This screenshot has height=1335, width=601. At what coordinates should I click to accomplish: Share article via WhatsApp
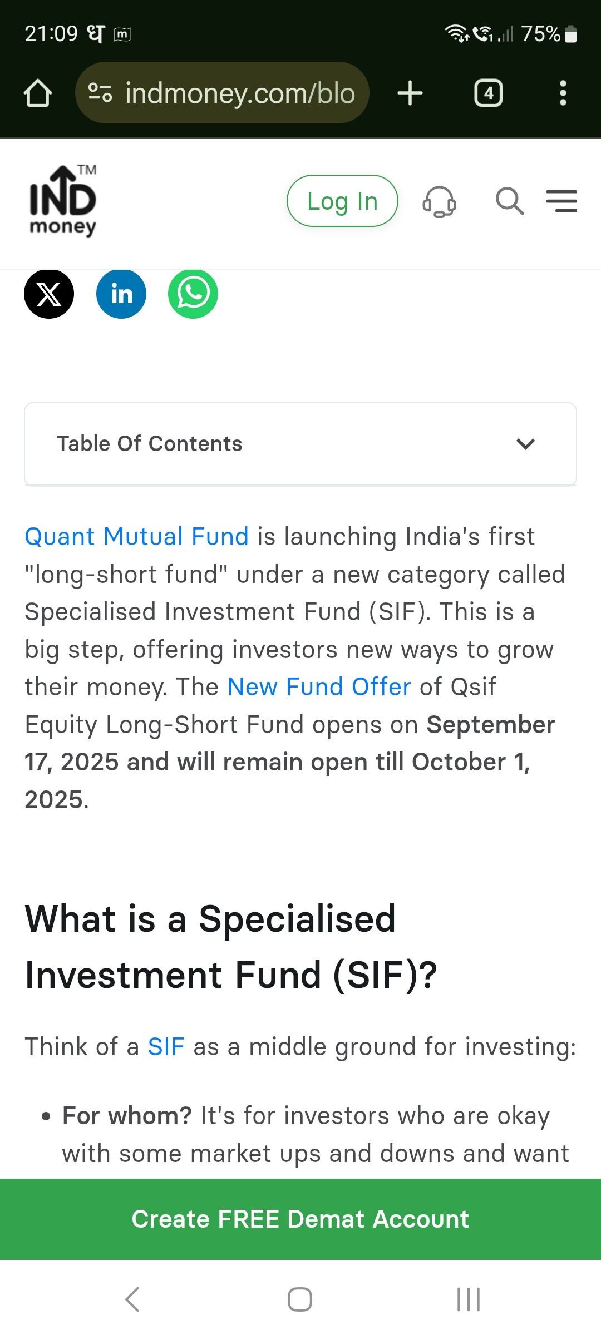(193, 294)
